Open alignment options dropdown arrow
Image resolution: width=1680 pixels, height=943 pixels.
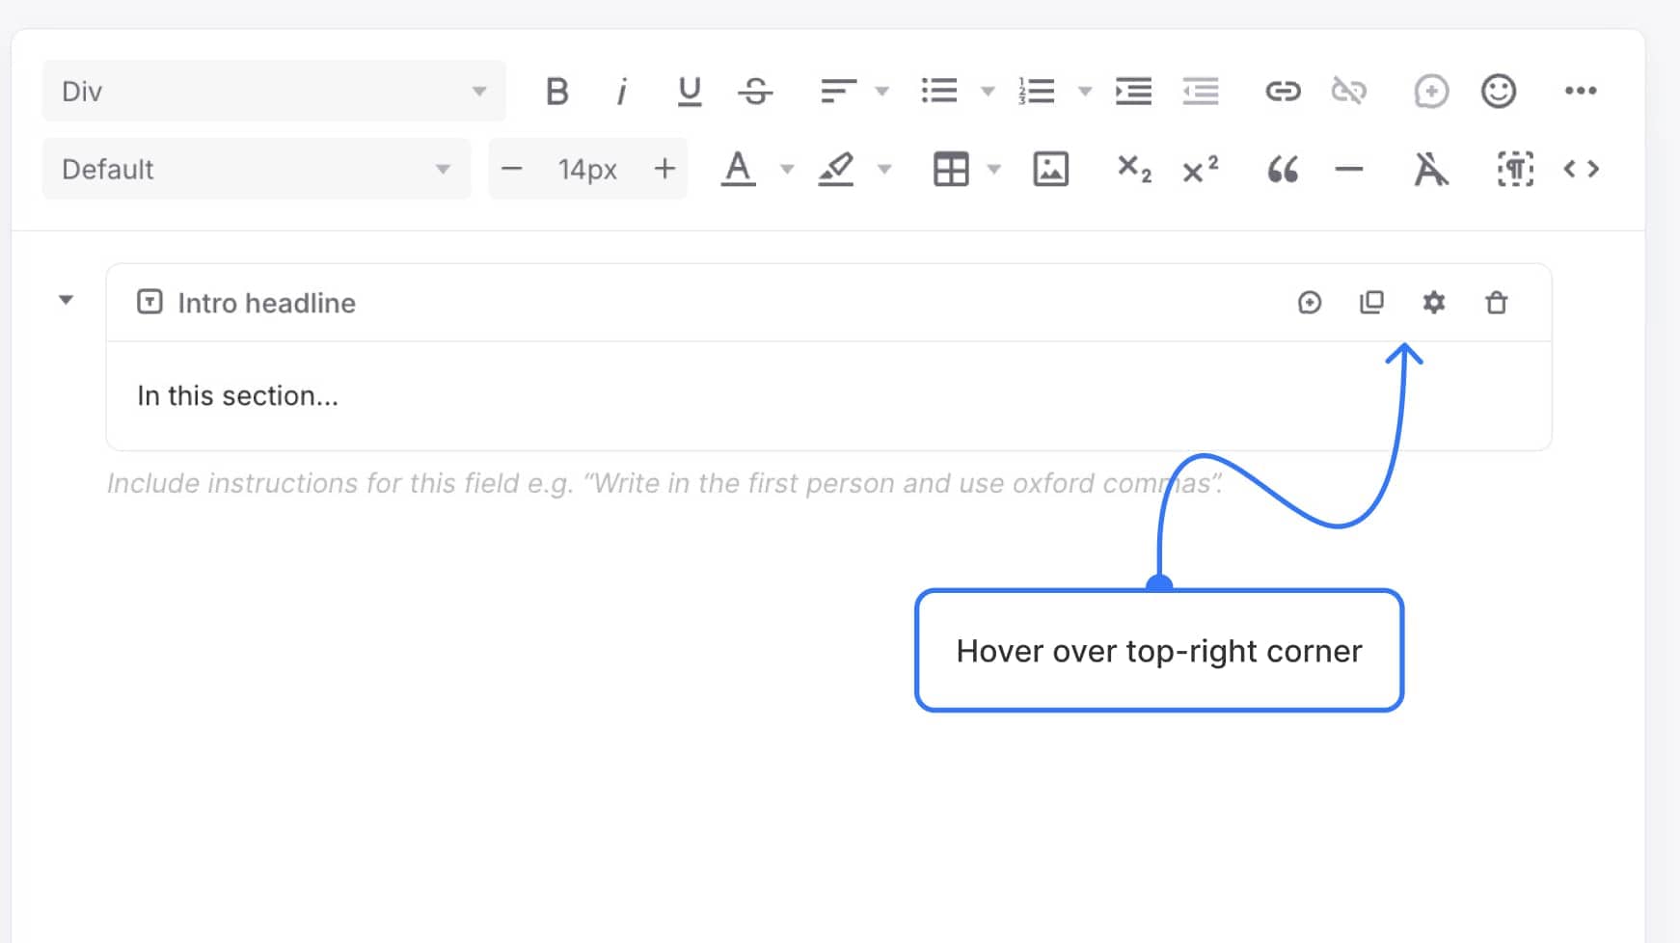point(881,92)
